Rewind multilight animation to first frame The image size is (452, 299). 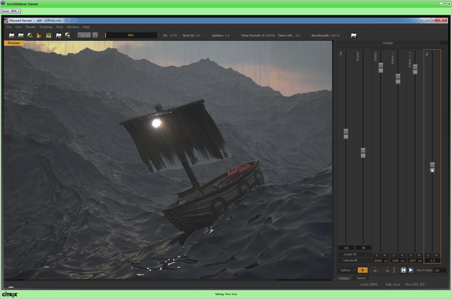point(403,270)
